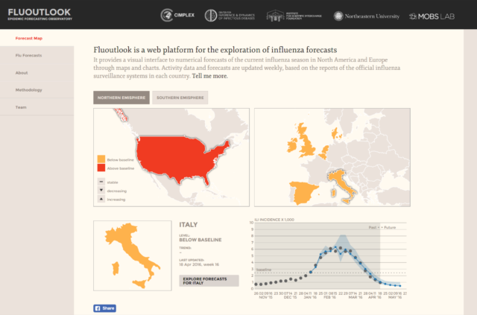Select Denmark on the Europe map
The height and width of the screenshot is (315, 477).
(x=336, y=134)
